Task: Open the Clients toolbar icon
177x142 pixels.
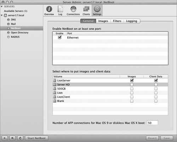Action: pos(86,9)
